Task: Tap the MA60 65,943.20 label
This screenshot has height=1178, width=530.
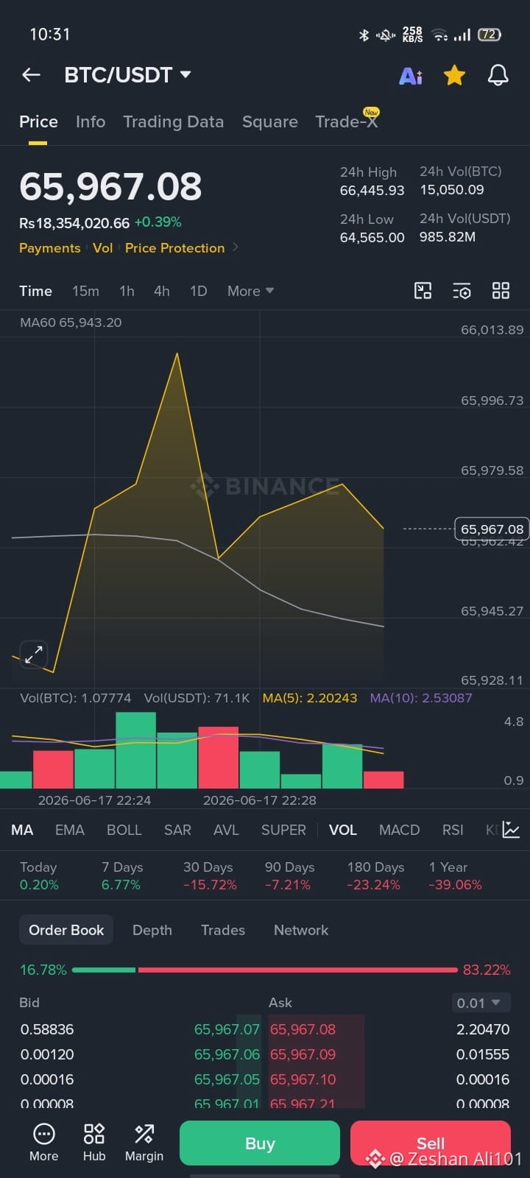Action: click(71, 322)
